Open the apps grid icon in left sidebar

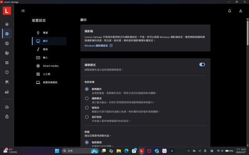coord(7,63)
